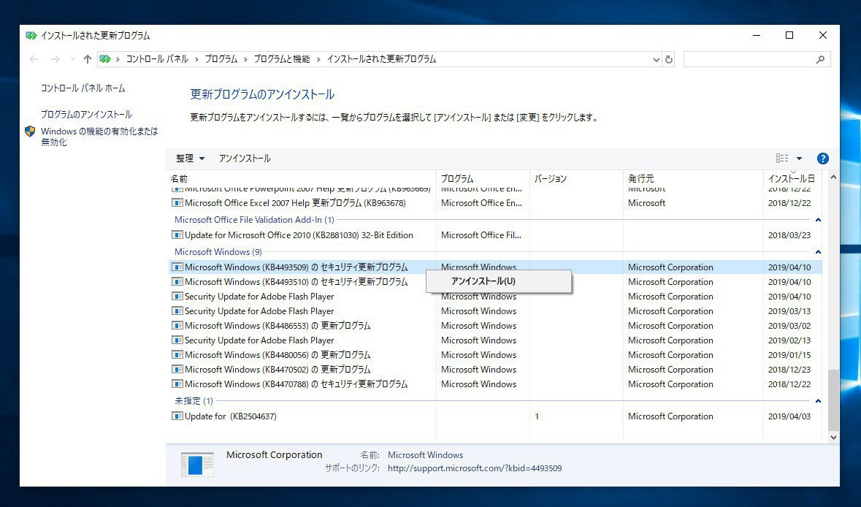Select Microsoft Office Excel 2007 Help KB963678 row
The width and height of the screenshot is (861, 507).
point(495,203)
